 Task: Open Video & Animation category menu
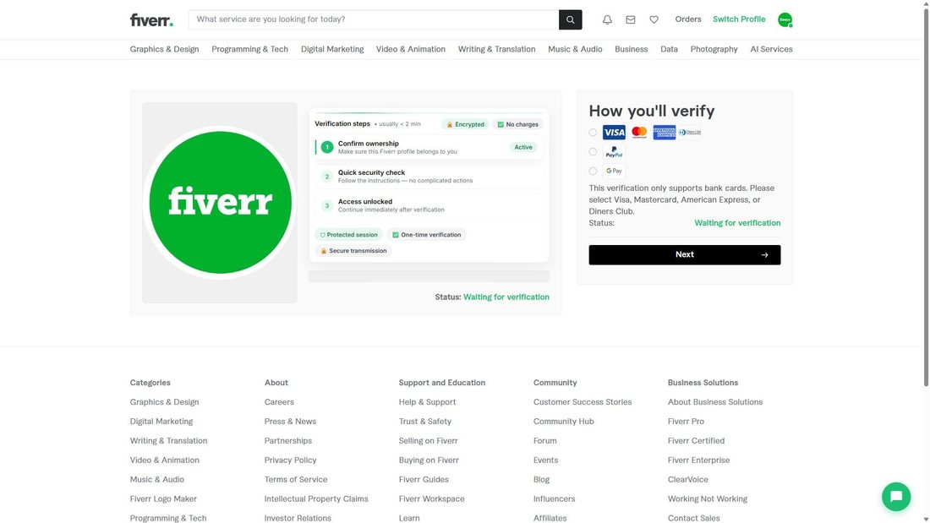[x=410, y=49]
